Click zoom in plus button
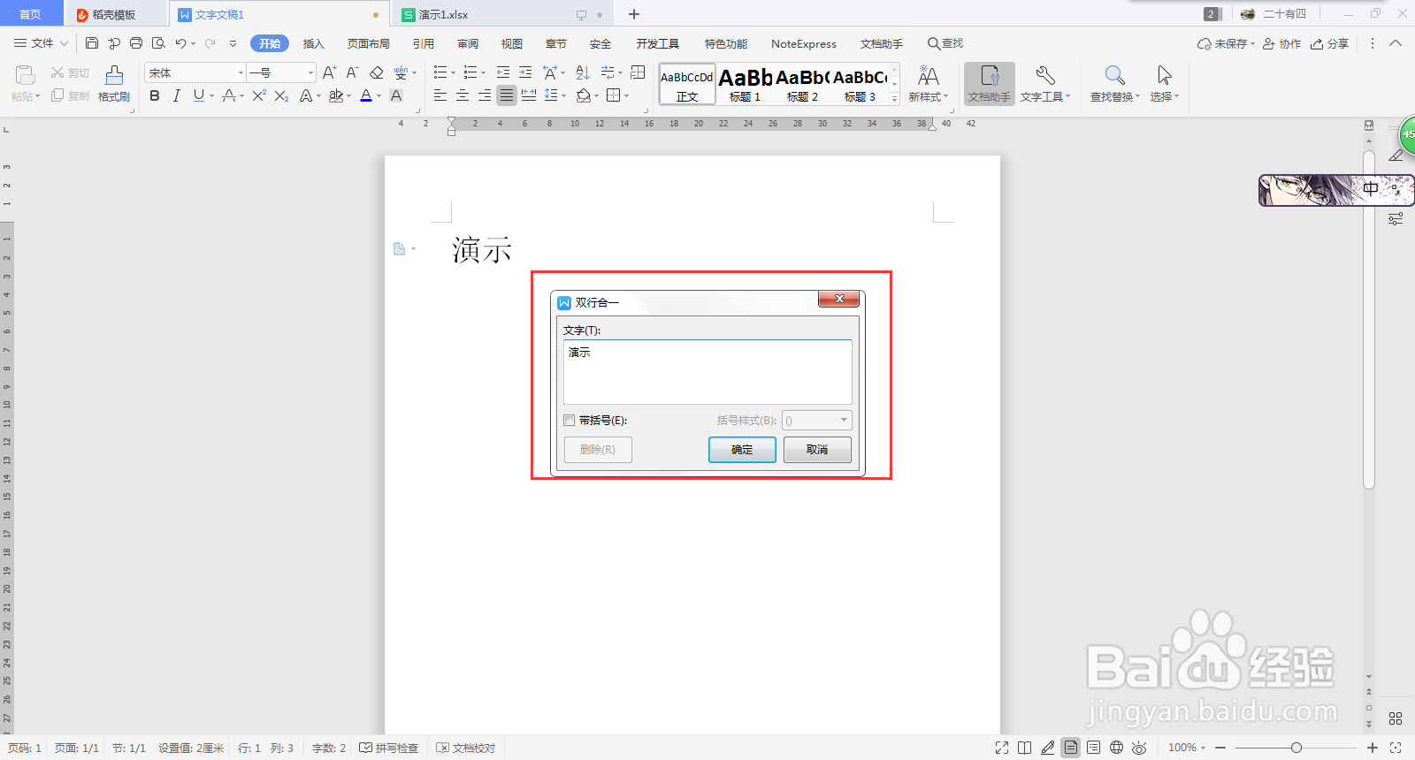Image resolution: width=1415 pixels, height=760 pixels. 1373,748
